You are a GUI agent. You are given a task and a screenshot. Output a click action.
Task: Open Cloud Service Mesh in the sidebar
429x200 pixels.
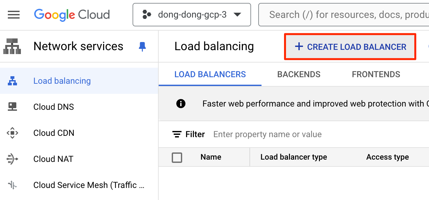click(x=88, y=185)
